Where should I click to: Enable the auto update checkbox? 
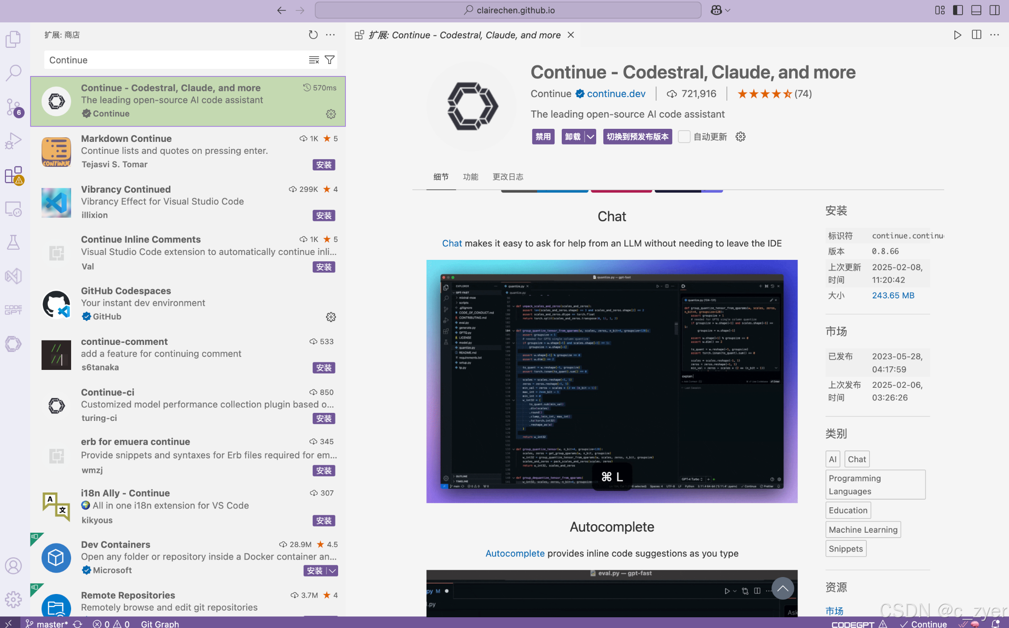click(x=684, y=137)
